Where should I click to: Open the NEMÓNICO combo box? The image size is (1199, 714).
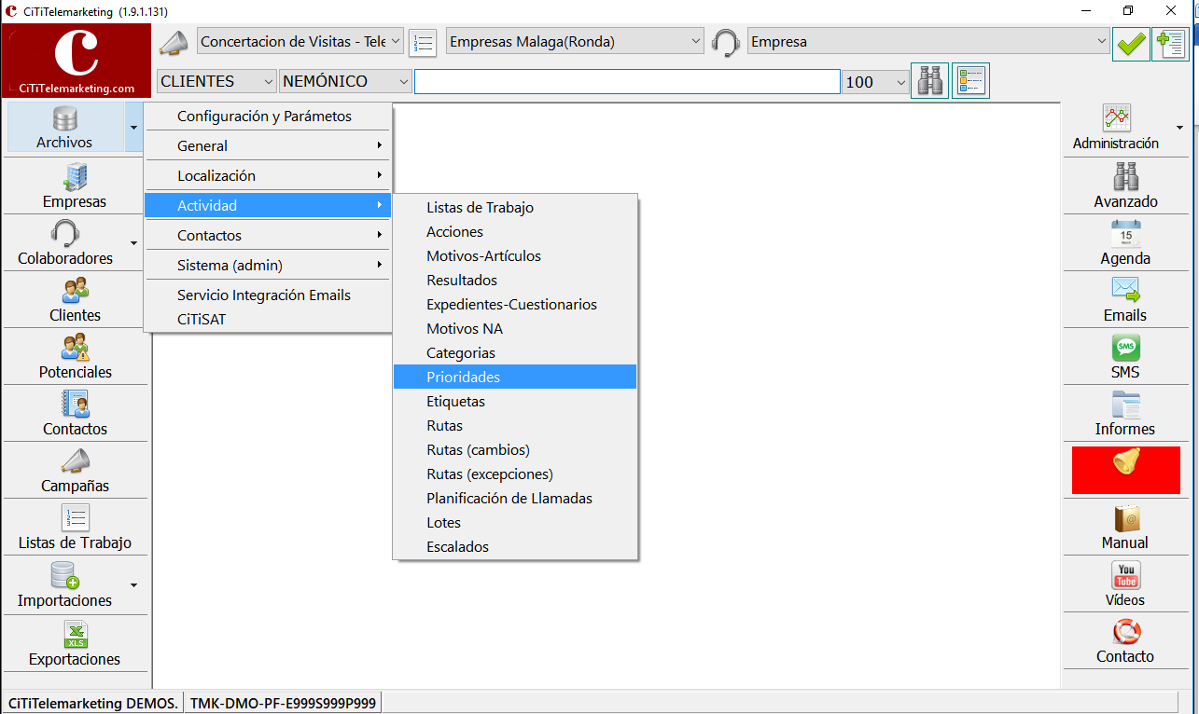click(345, 82)
